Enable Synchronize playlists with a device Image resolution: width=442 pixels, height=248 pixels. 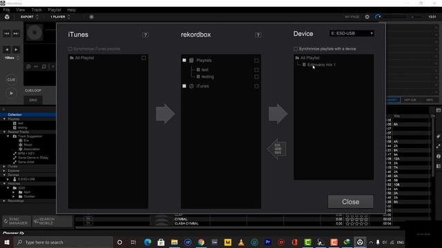click(296, 49)
